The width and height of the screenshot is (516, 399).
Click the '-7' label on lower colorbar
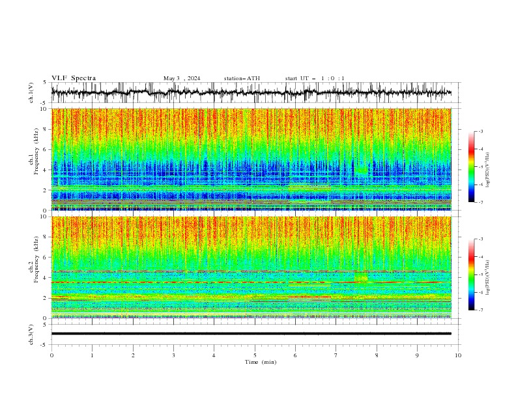pyautogui.click(x=480, y=310)
